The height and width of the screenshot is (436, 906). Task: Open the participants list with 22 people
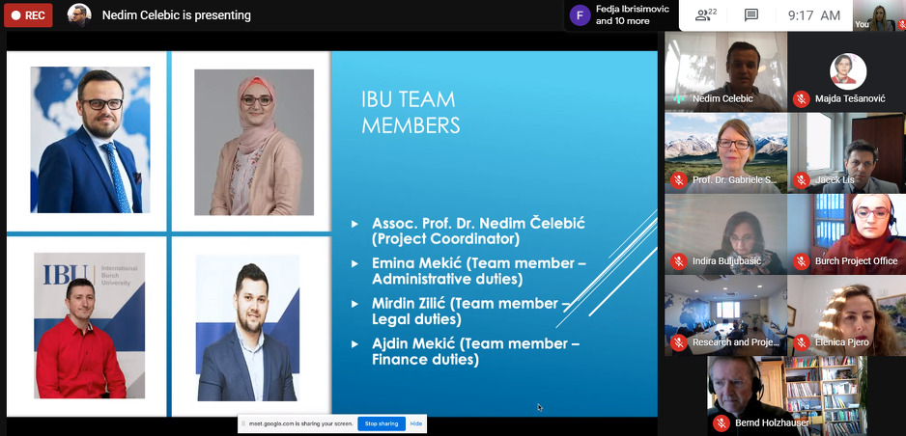706,15
